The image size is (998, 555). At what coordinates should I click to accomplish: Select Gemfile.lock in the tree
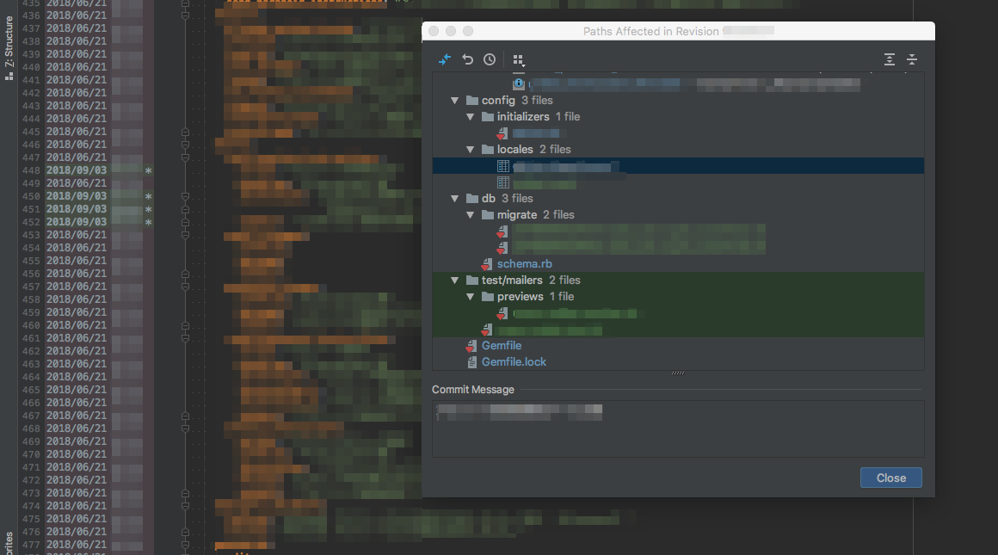coord(514,362)
